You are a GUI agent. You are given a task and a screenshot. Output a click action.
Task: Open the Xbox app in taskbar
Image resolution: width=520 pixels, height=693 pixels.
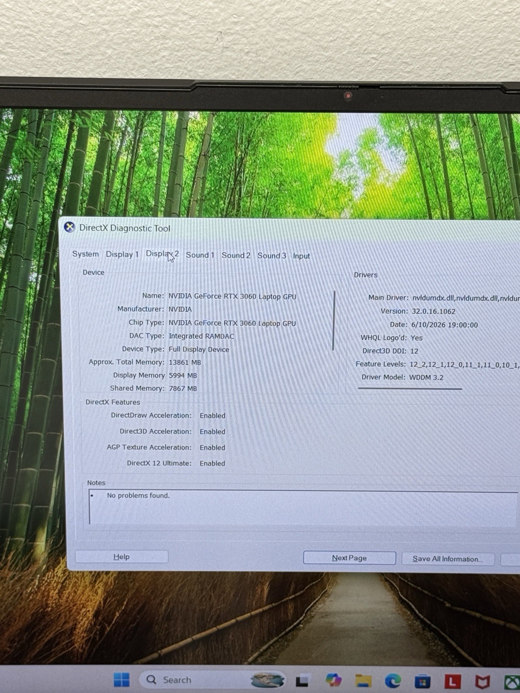coord(512,683)
